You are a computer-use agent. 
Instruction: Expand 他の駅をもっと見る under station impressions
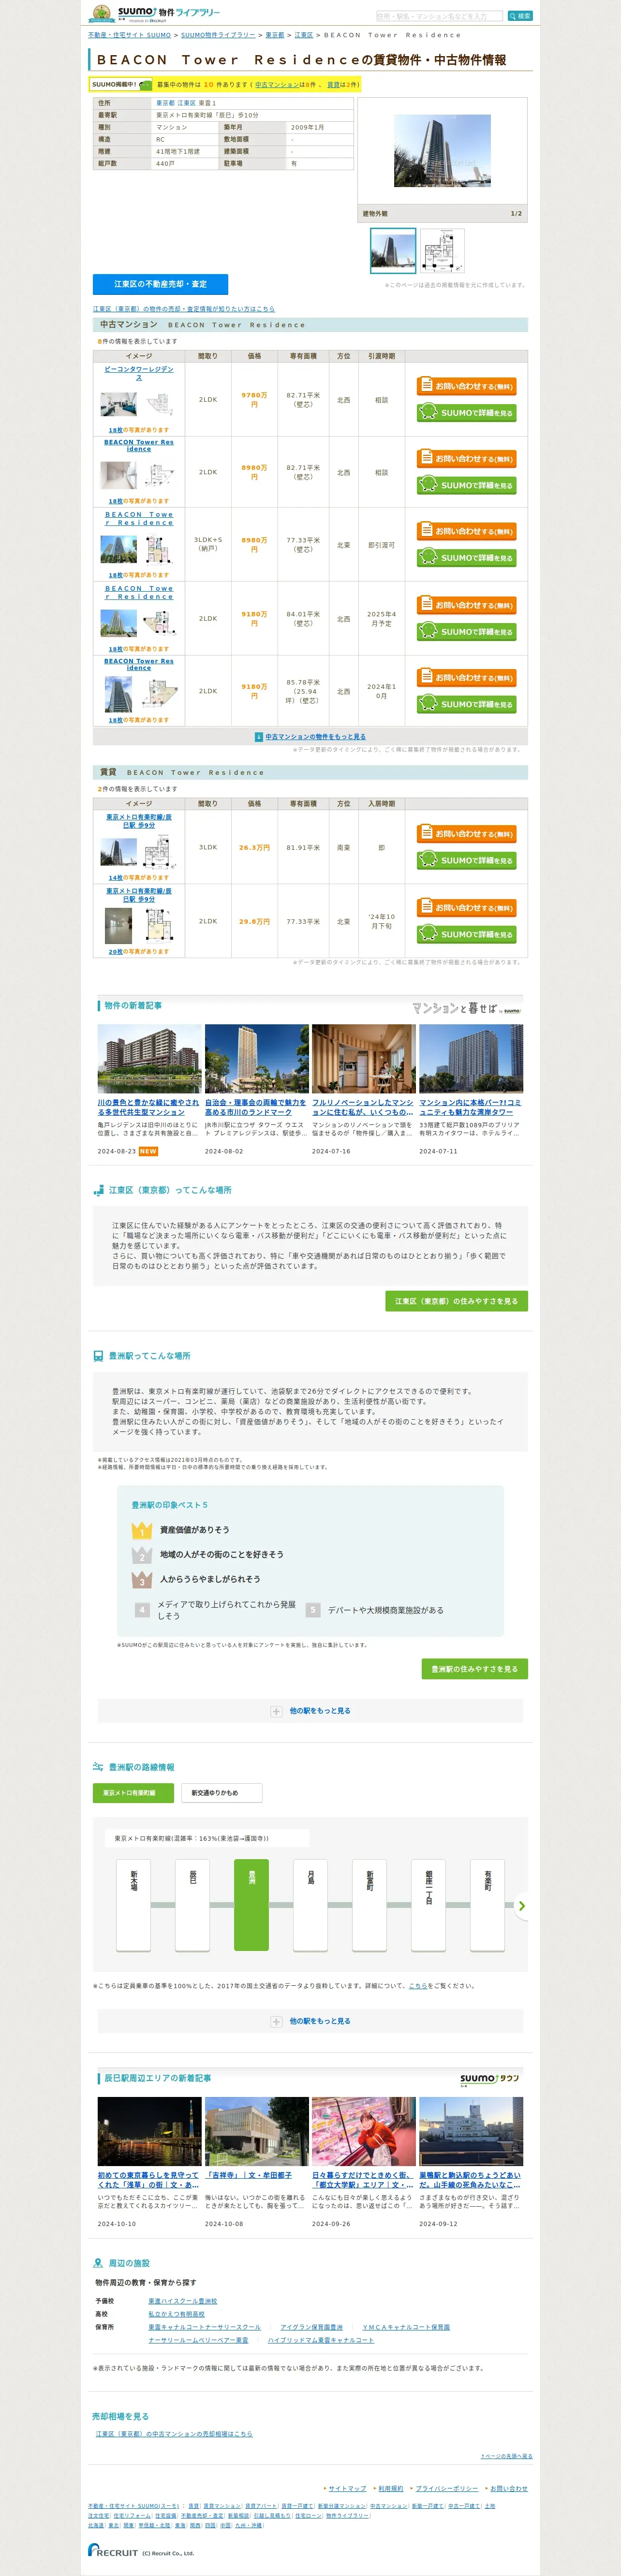(310, 1711)
